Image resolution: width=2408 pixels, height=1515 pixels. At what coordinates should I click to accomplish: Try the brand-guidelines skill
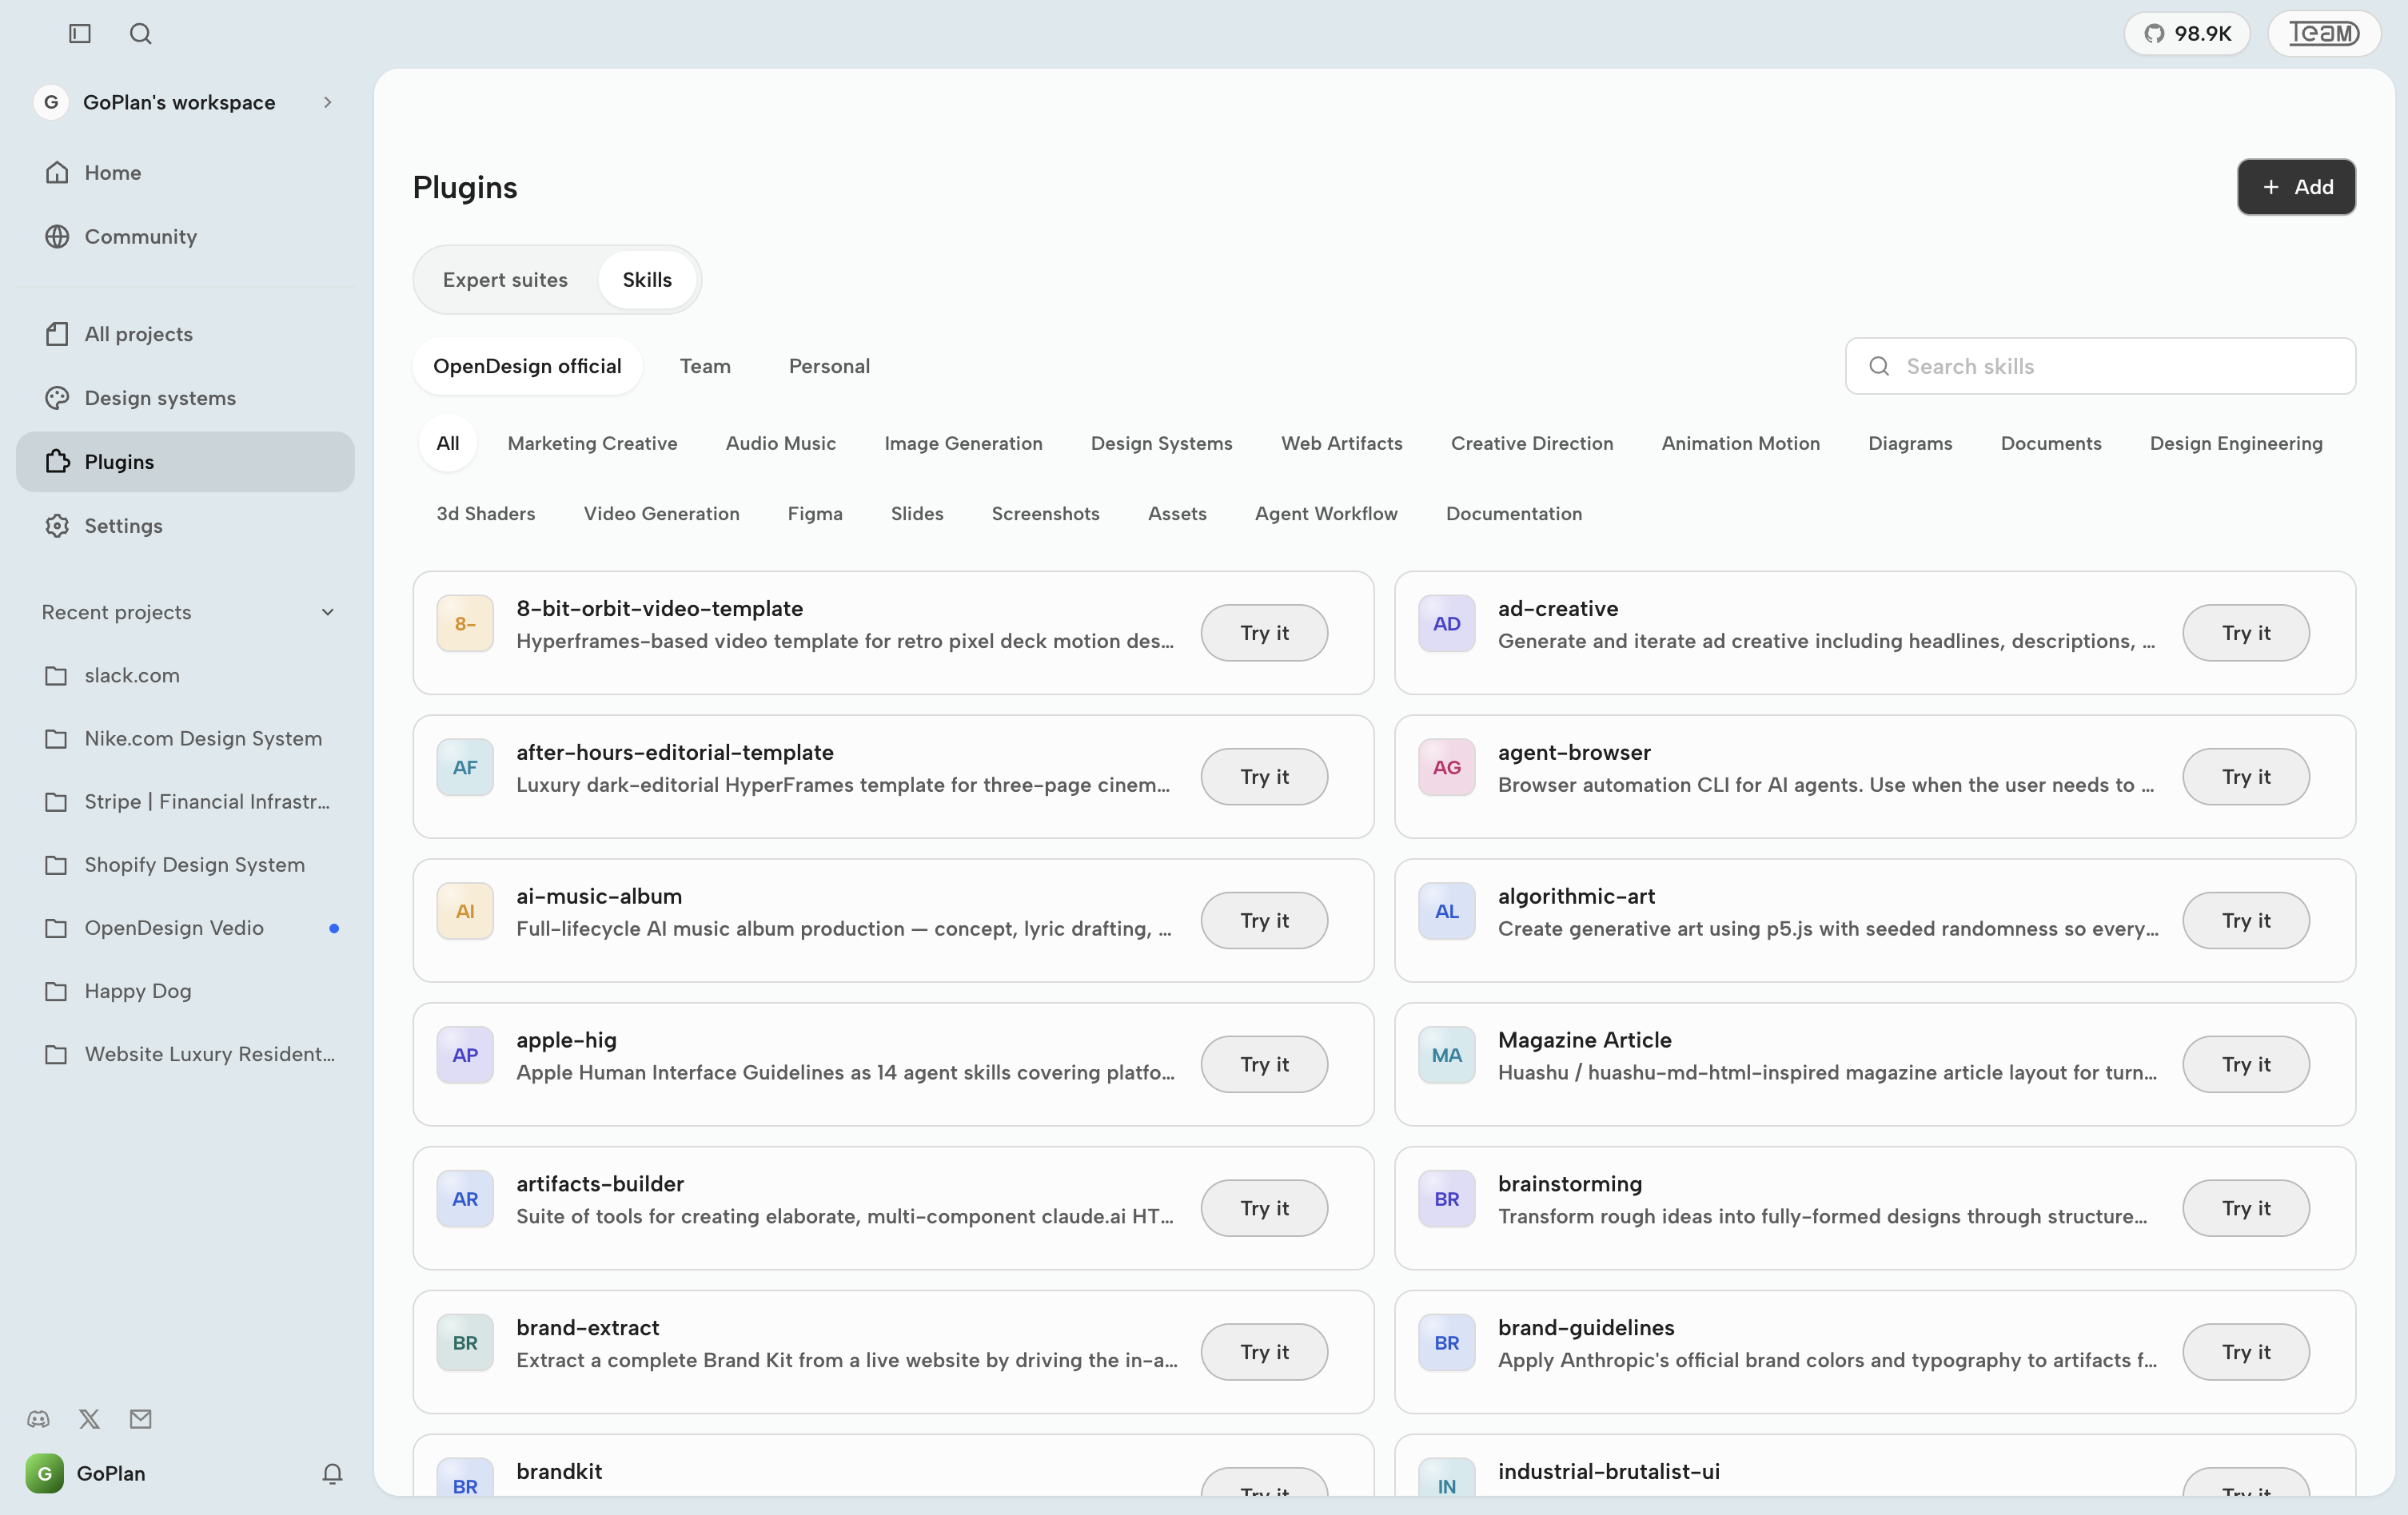(x=2247, y=1352)
